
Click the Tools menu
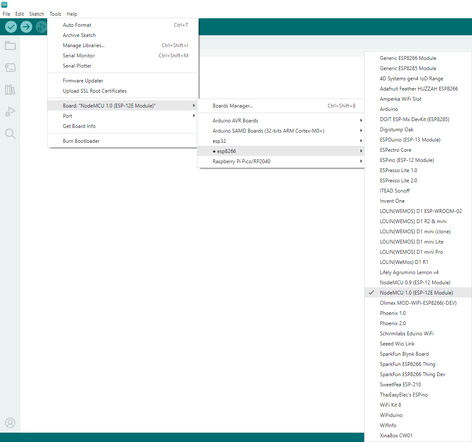55,14
